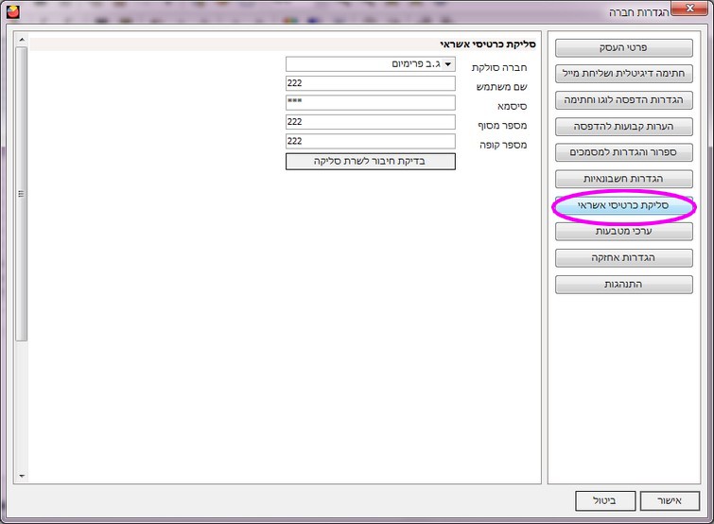Click the שם משתמש input field
Screen dimensions: 714x524
pyautogui.click(x=370, y=83)
